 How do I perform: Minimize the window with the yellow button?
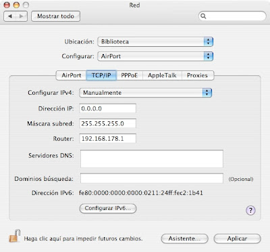pos(16,5)
